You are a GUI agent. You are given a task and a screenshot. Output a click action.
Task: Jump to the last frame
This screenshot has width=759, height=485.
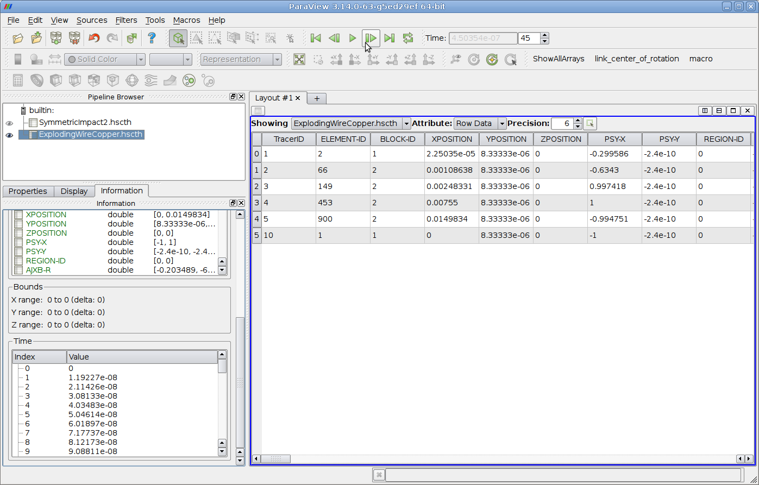[x=389, y=38]
